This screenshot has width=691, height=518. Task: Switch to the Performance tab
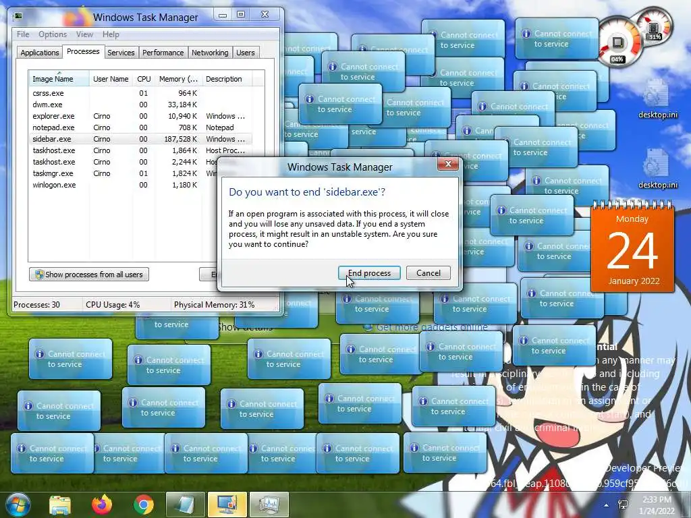coord(163,53)
